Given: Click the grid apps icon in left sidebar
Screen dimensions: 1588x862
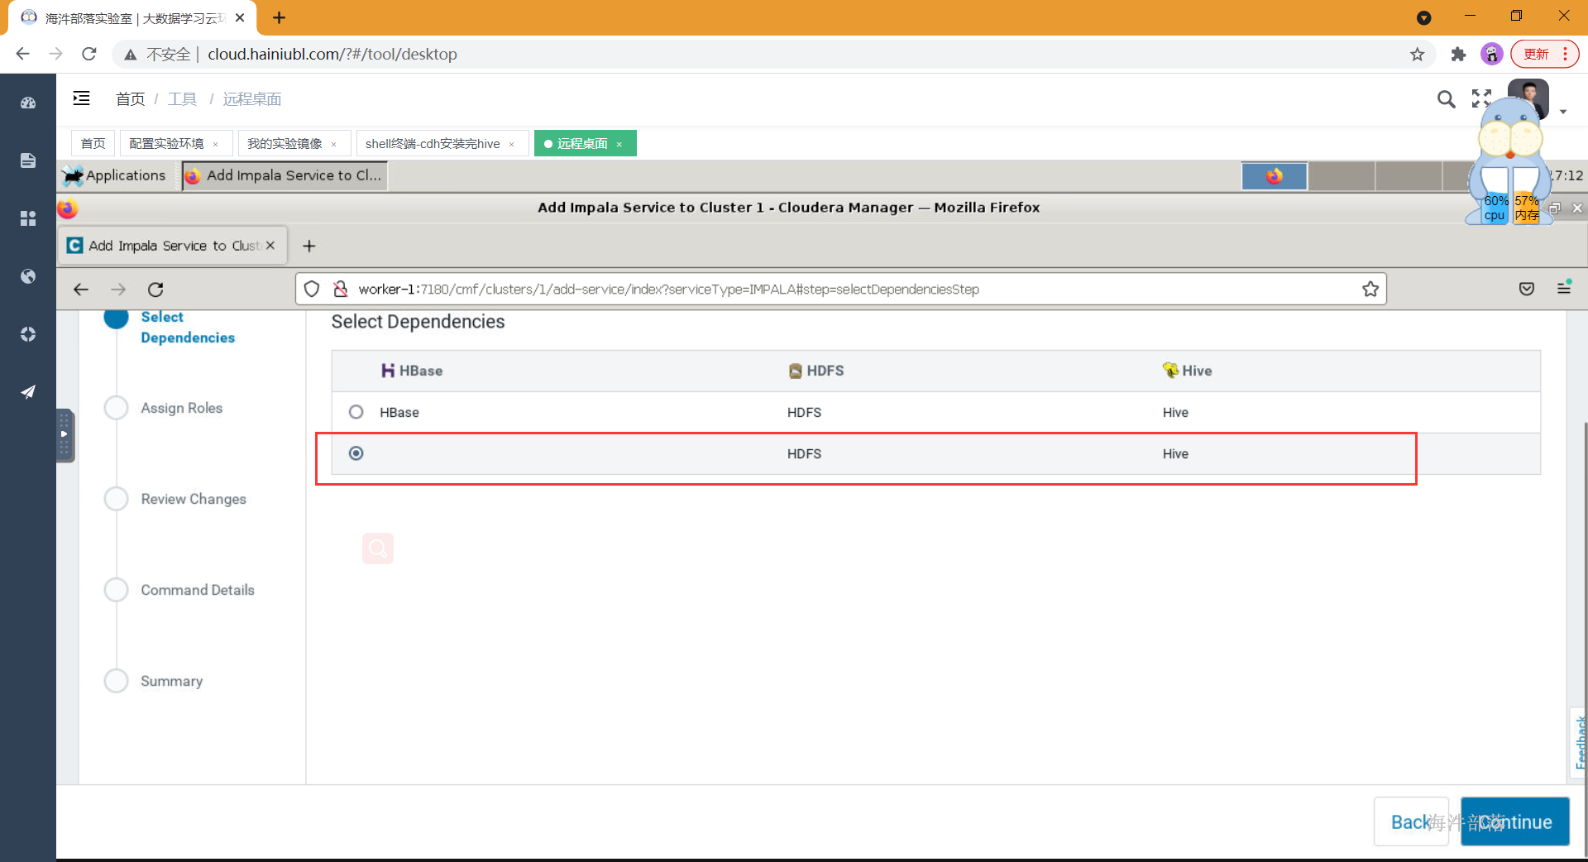Looking at the screenshot, I should pyautogui.click(x=28, y=218).
